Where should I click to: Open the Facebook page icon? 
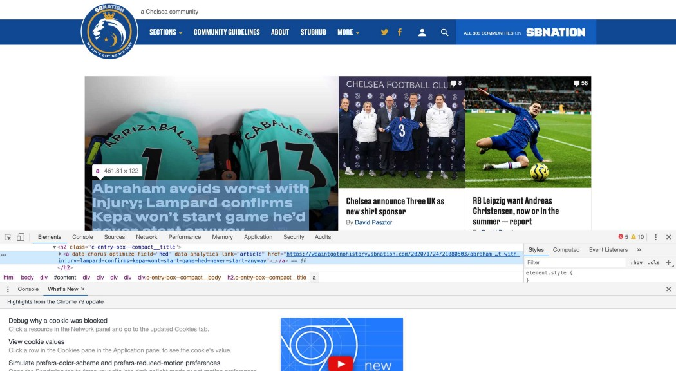(400, 32)
